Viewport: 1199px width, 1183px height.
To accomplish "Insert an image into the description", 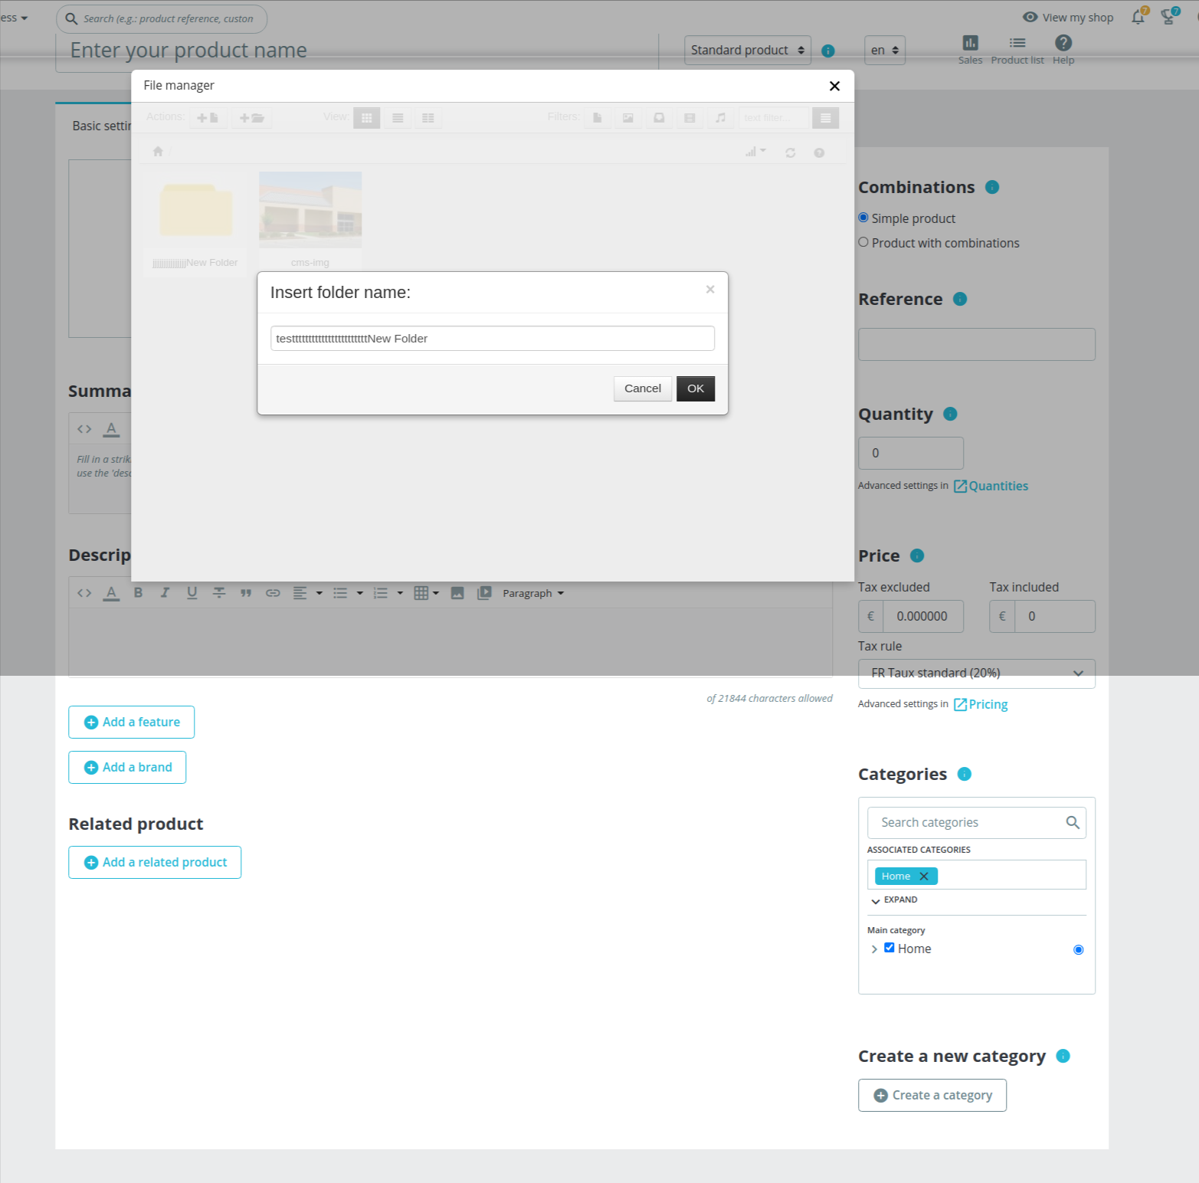I will click(457, 592).
